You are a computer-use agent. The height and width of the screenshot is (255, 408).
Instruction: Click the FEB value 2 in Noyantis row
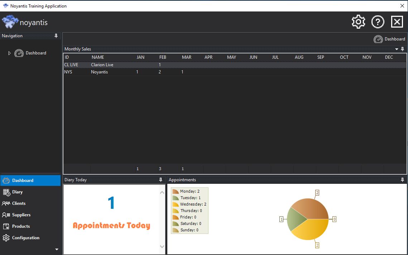click(x=160, y=72)
